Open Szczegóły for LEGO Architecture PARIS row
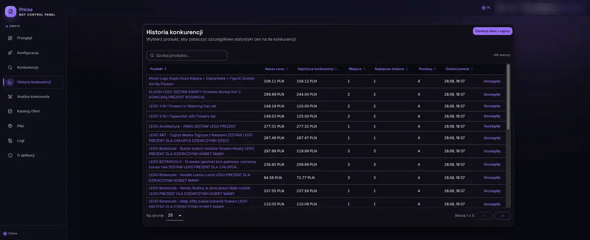 [x=492, y=126]
